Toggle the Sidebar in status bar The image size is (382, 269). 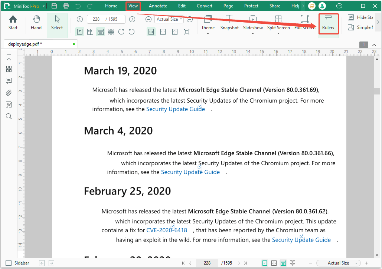coord(17,263)
